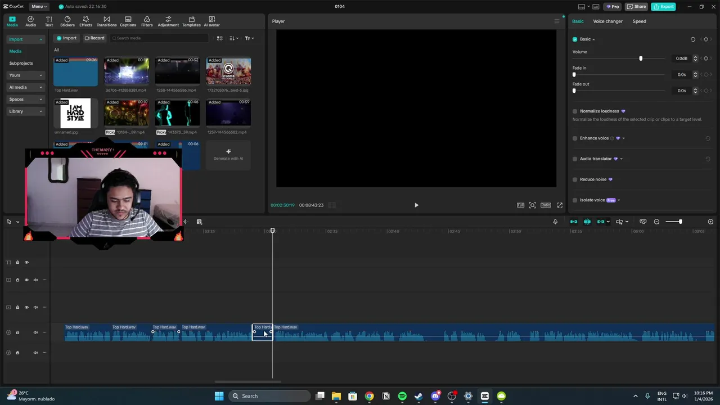This screenshot has height=405, width=720.
Task: Open the AI avatar panel
Action: click(211, 21)
